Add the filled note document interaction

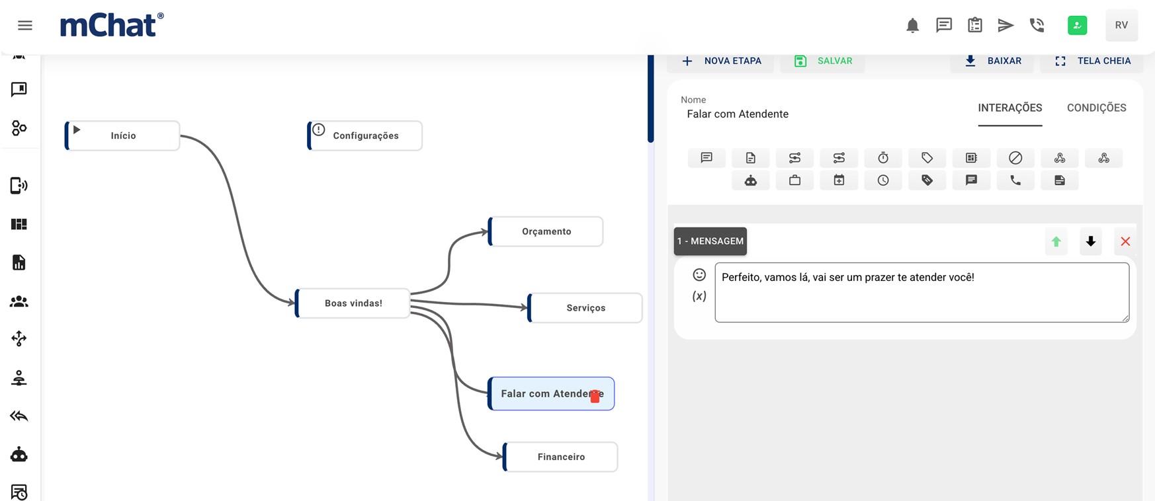pos(1060,180)
